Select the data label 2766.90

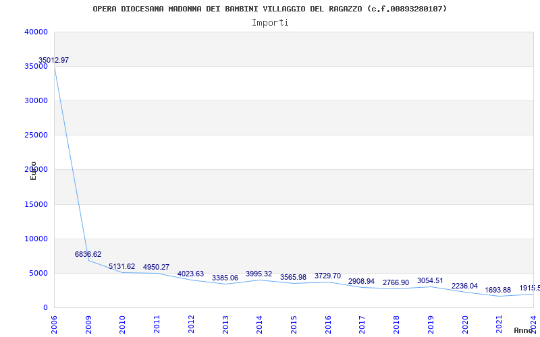point(396,282)
